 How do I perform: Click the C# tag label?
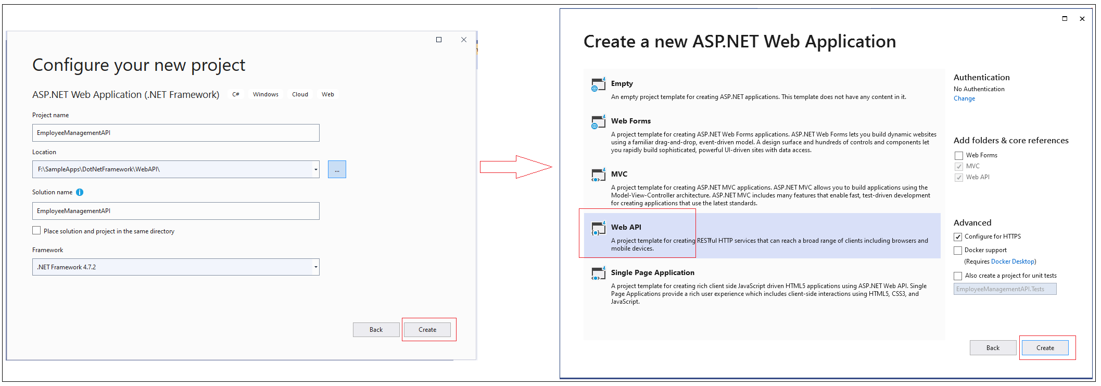click(236, 94)
